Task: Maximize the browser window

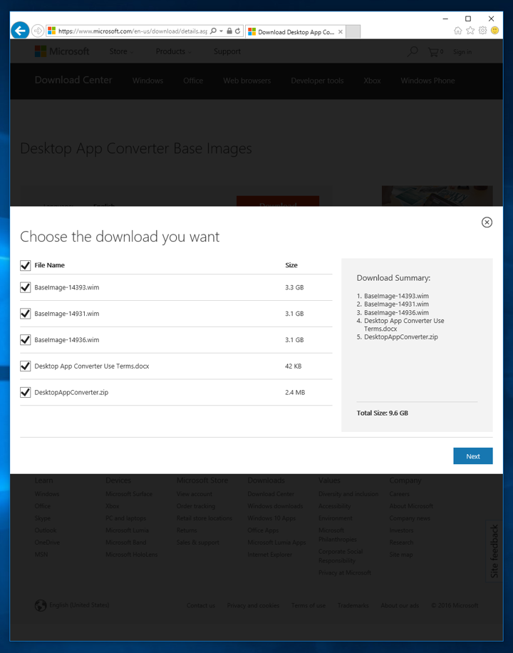Action: pyautogui.click(x=468, y=19)
